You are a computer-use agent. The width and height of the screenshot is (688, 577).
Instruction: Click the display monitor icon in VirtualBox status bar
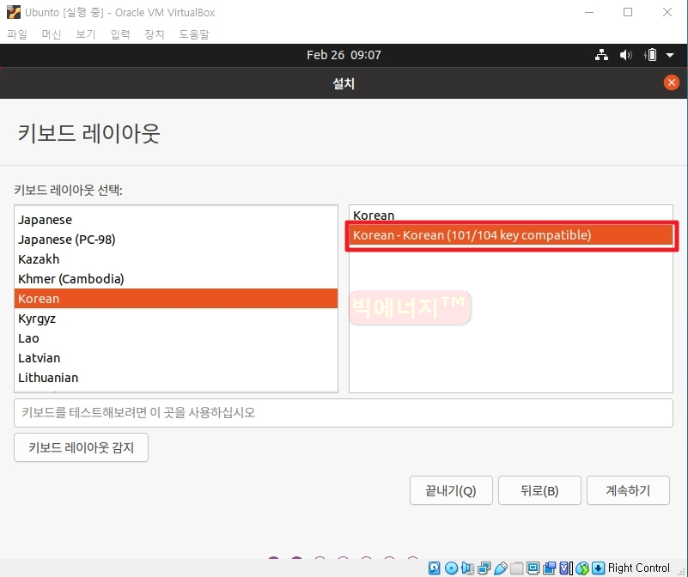point(533,568)
